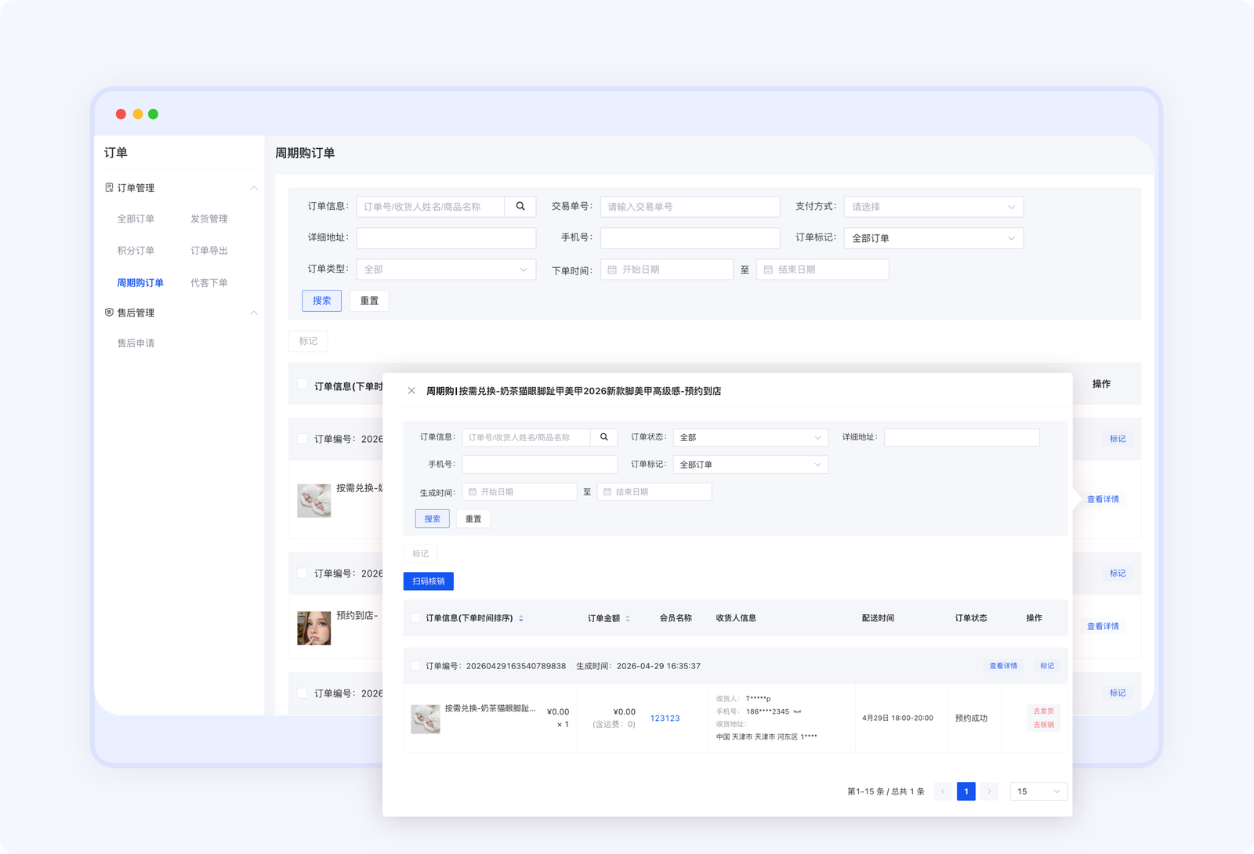Open 全部订单 in the sidebar menu
Screen dimensions: 1254x854
point(136,219)
